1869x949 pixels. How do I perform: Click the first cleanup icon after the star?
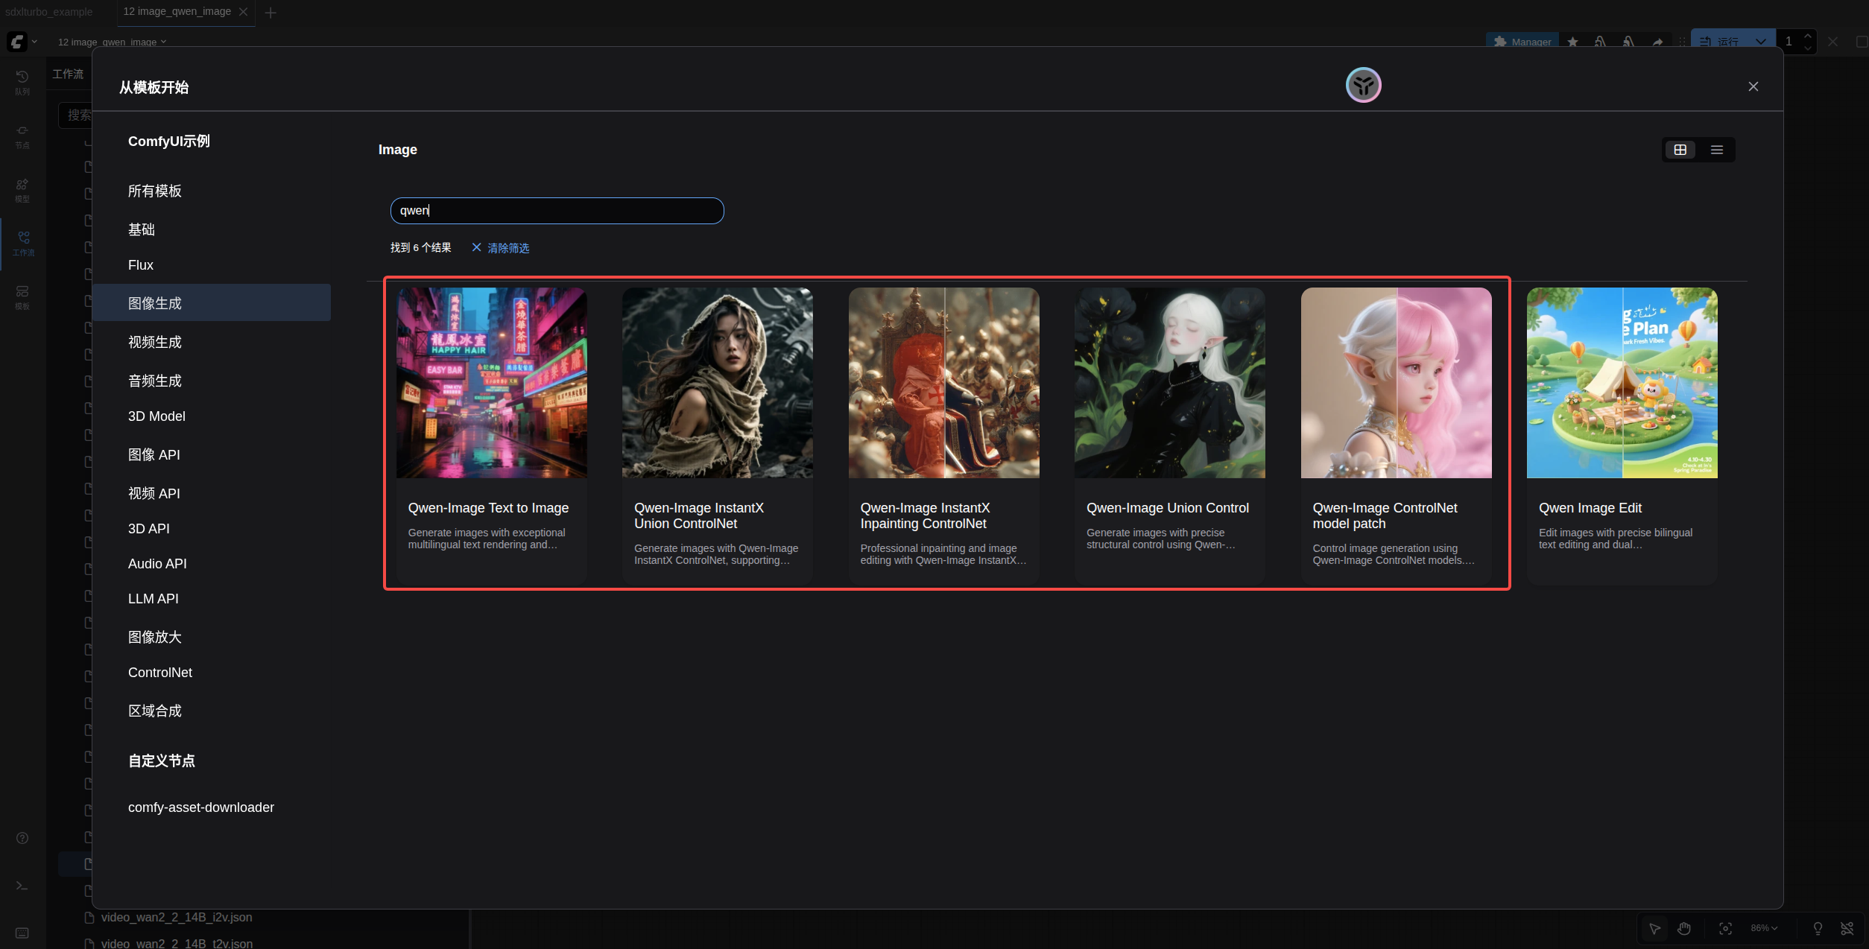pyautogui.click(x=1600, y=42)
